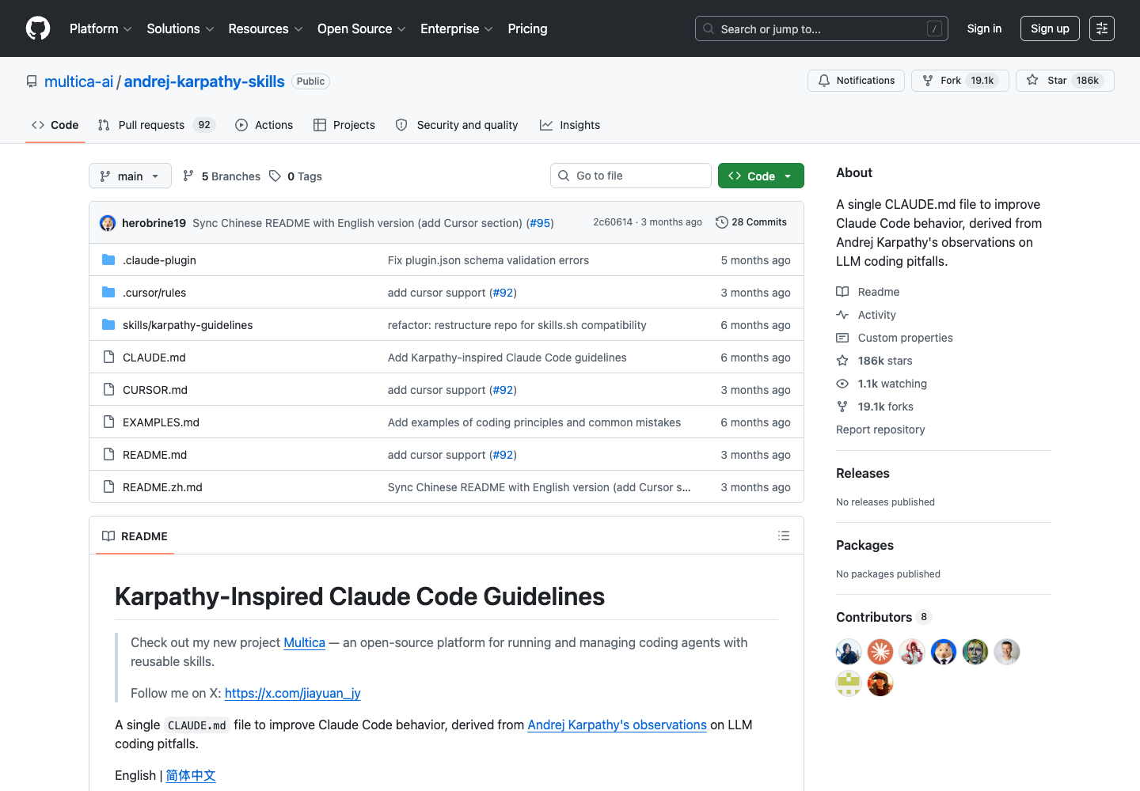Click the .claude-plugin folder icon
This screenshot has height=791, width=1140.
pos(108,259)
